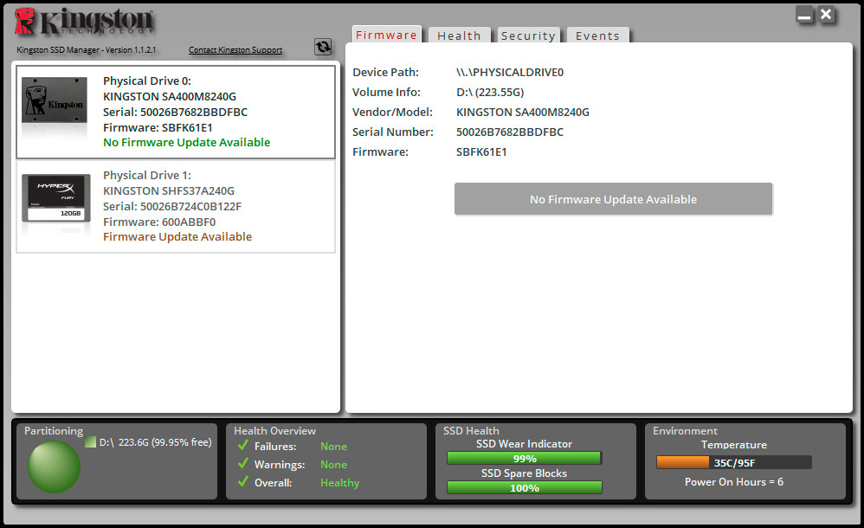Click Serial Number value in details panel
Viewport: 864px width, 528px height.
[x=510, y=132]
